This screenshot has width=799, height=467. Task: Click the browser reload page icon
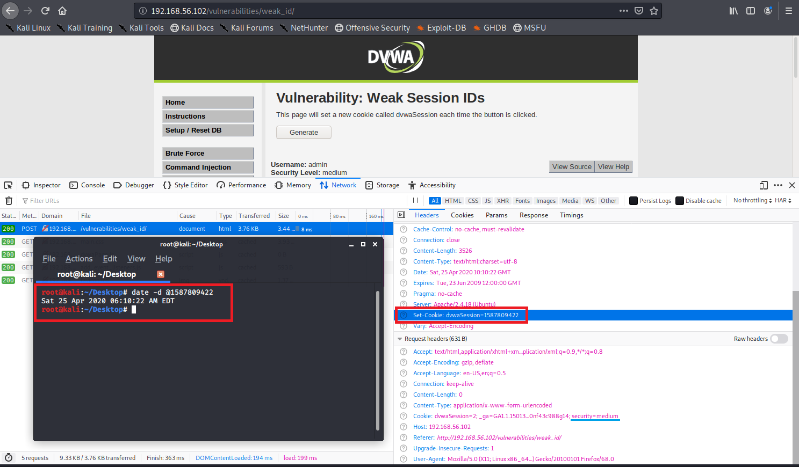(45, 11)
